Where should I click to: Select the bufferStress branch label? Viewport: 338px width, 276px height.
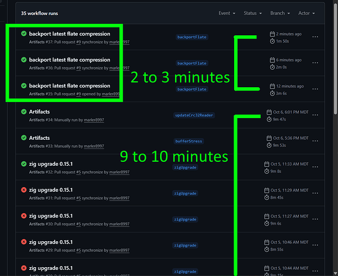(187, 141)
